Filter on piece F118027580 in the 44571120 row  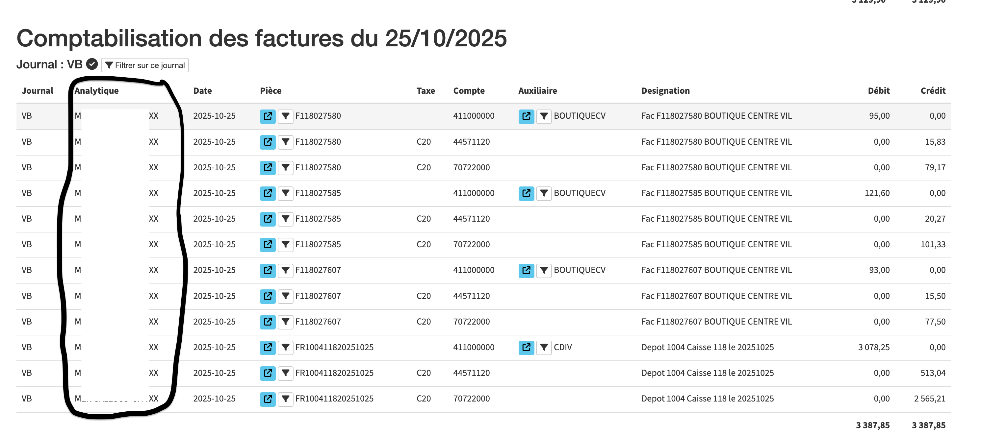tap(285, 142)
